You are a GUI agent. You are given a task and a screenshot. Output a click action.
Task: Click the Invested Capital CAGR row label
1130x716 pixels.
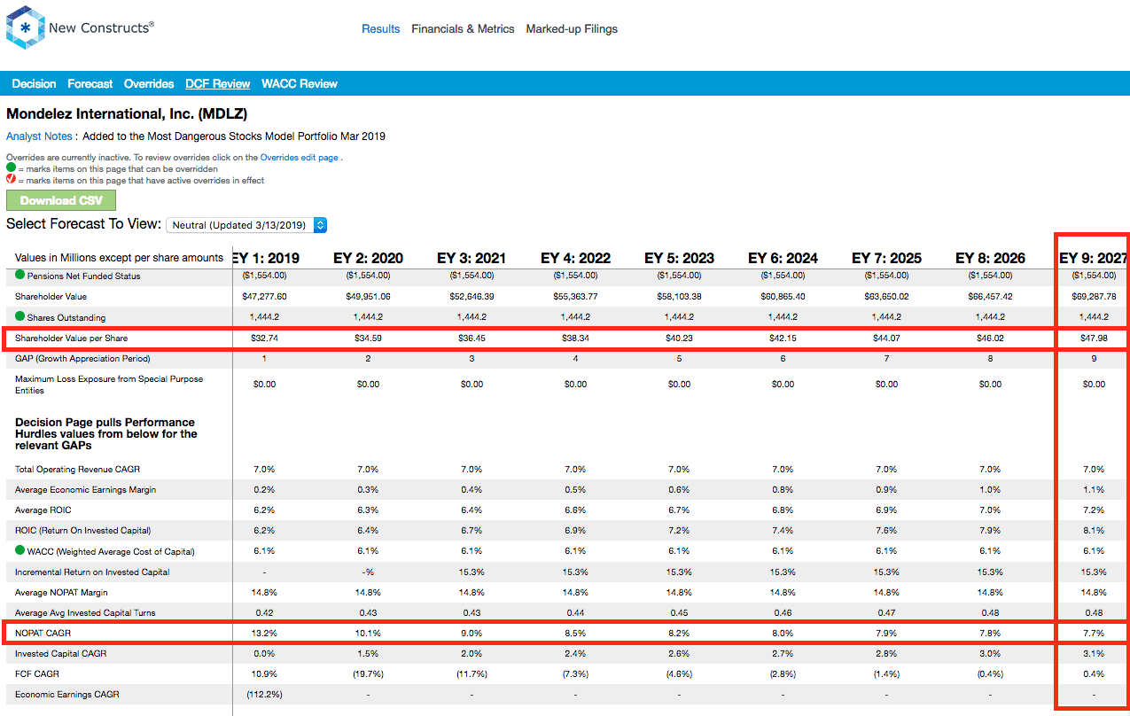click(60, 653)
